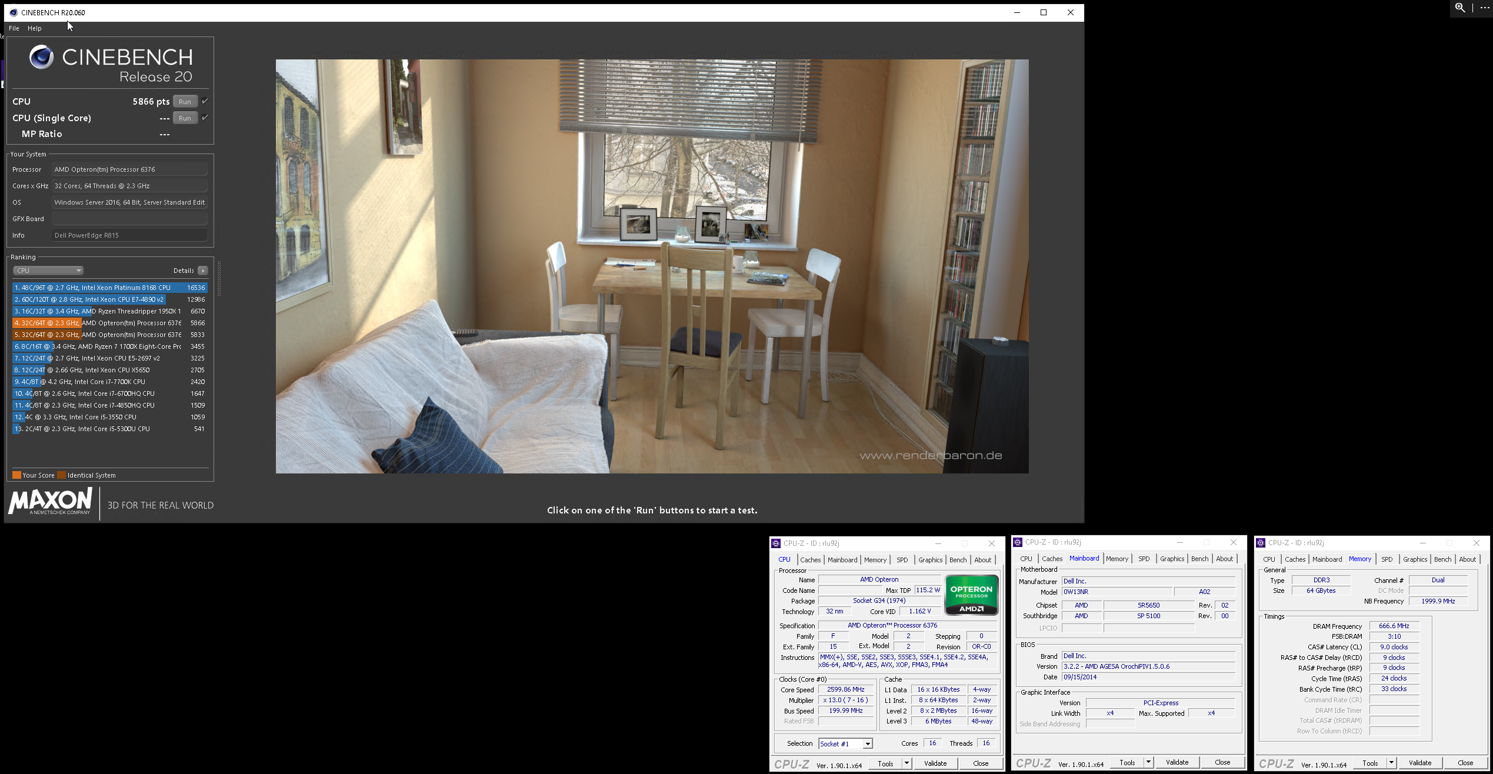Image resolution: width=1493 pixels, height=774 pixels.
Task: Click CPU-Z icon in Mainboard window title bar
Action: [1018, 542]
